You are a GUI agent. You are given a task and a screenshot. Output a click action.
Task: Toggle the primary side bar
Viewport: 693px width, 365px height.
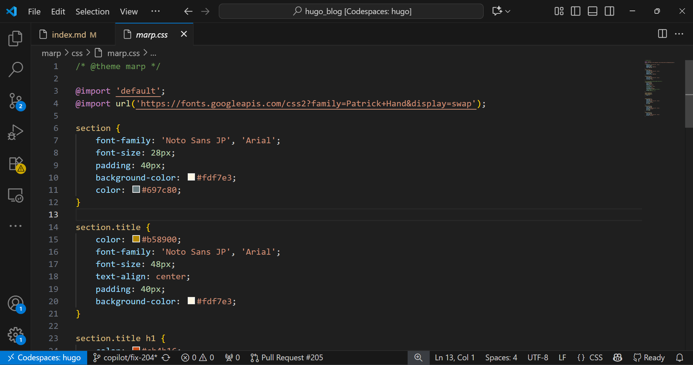575,11
